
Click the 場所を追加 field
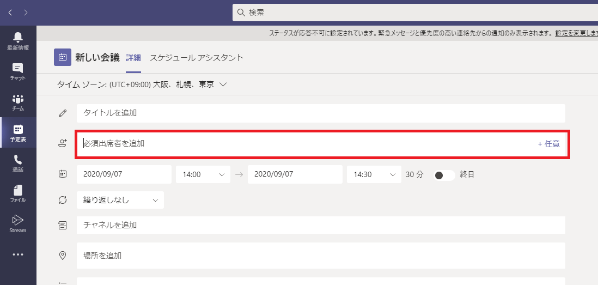tap(321, 256)
